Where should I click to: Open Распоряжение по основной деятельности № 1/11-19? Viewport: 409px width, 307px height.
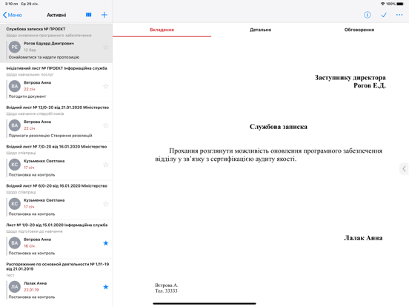[56, 280]
